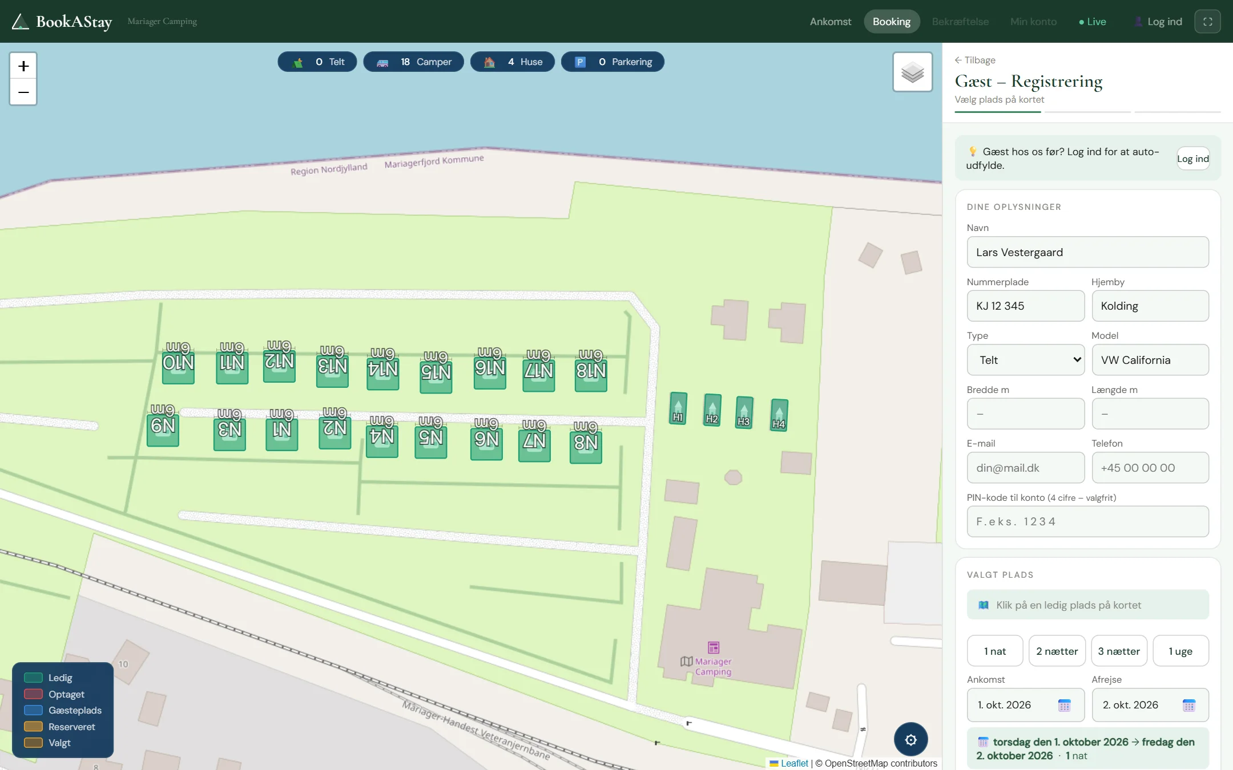Toggle the Parkering filter chip
The image size is (1233, 770).
[613, 62]
